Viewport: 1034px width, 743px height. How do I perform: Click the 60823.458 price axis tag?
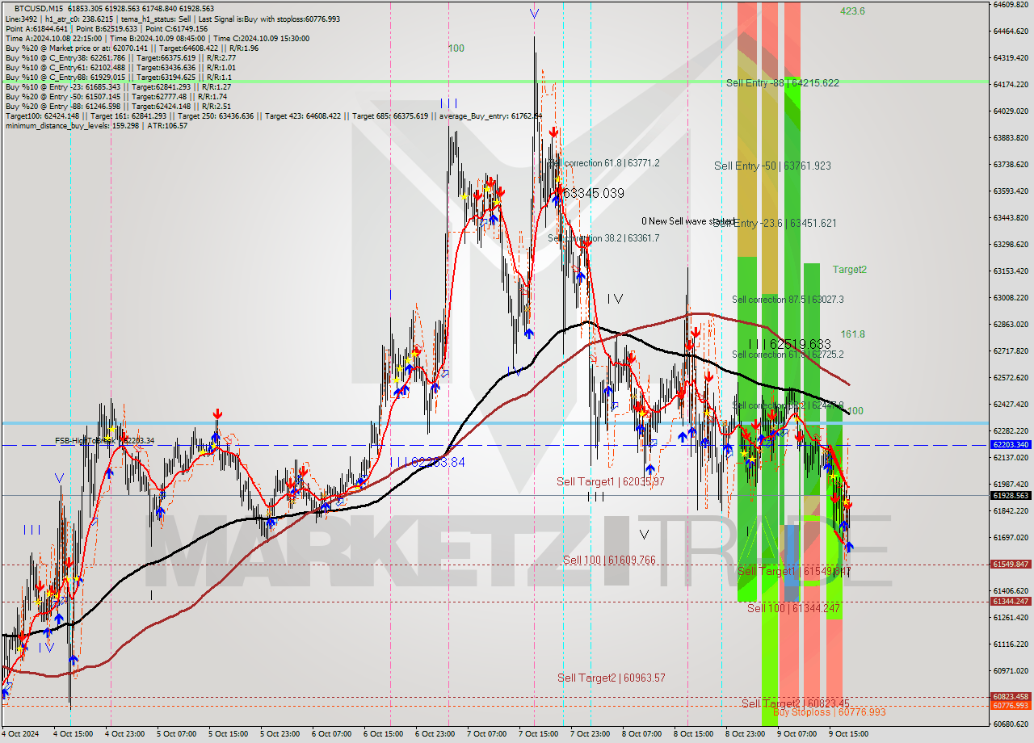tap(1011, 696)
